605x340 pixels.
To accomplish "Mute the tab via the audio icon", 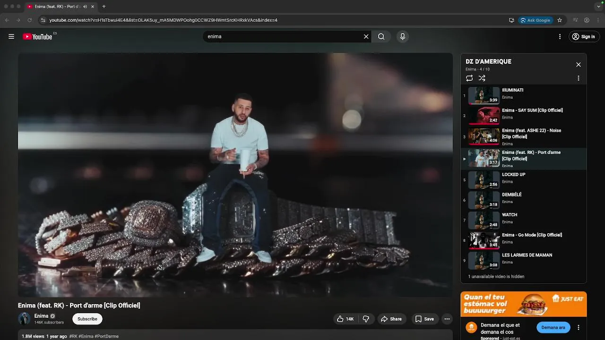I will [x=85, y=7].
